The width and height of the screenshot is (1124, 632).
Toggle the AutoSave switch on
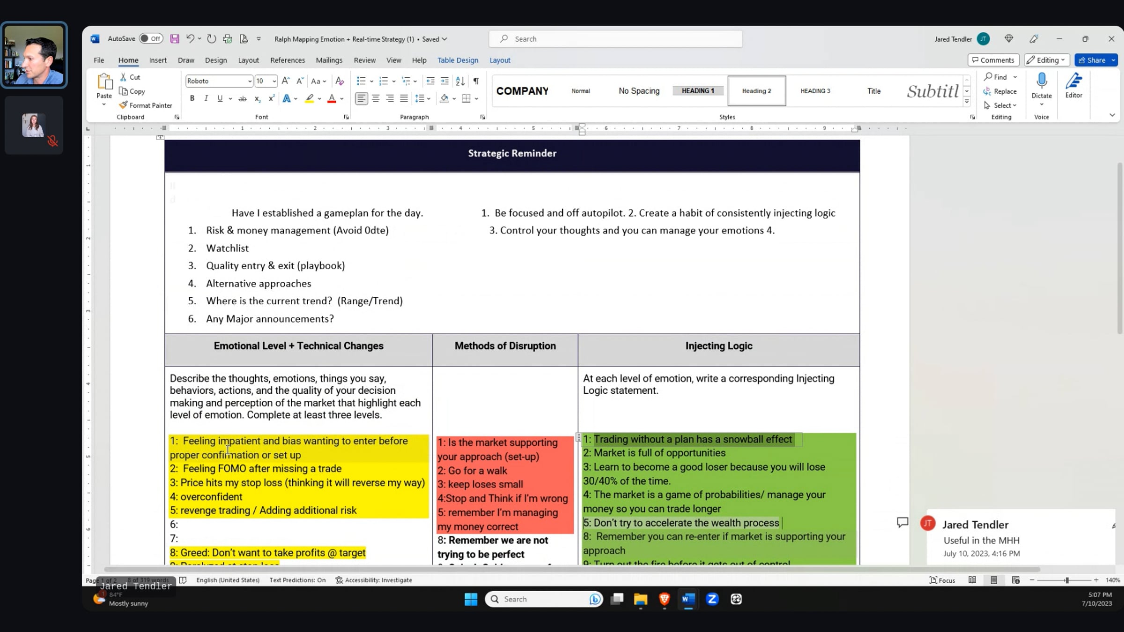click(151, 39)
